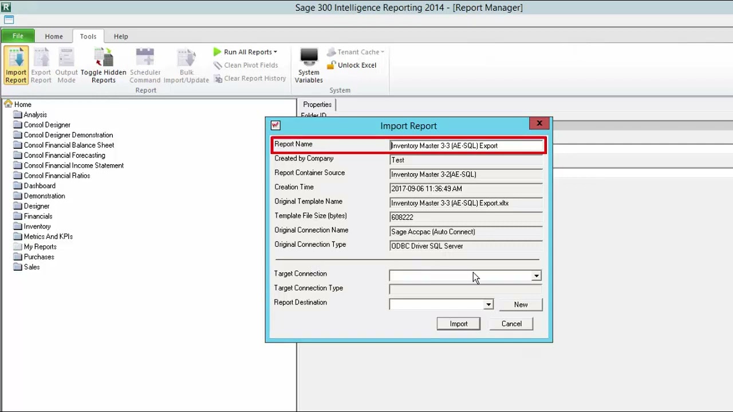
Task: Click Cancel in Import Report dialog
Action: pyautogui.click(x=511, y=324)
